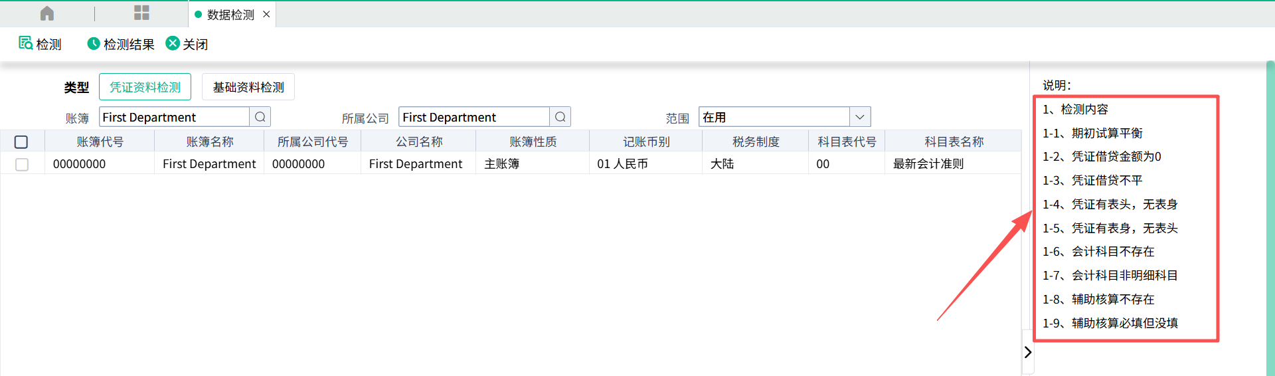1275x376 pixels.
Task: Click the 所属公司 First Department input
Action: pos(474,117)
